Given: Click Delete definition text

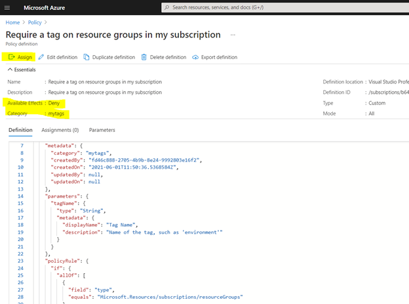Looking at the screenshot, I should coord(168,57).
